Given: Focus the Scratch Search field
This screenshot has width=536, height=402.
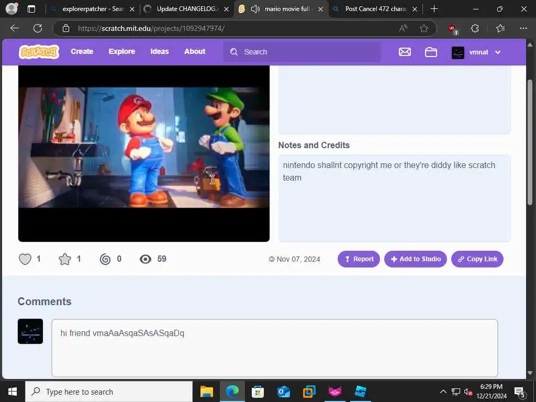Looking at the screenshot, I should click(x=302, y=52).
